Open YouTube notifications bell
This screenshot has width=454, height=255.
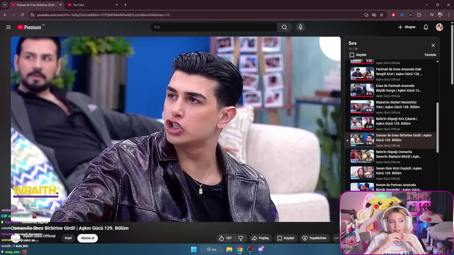pos(426,27)
